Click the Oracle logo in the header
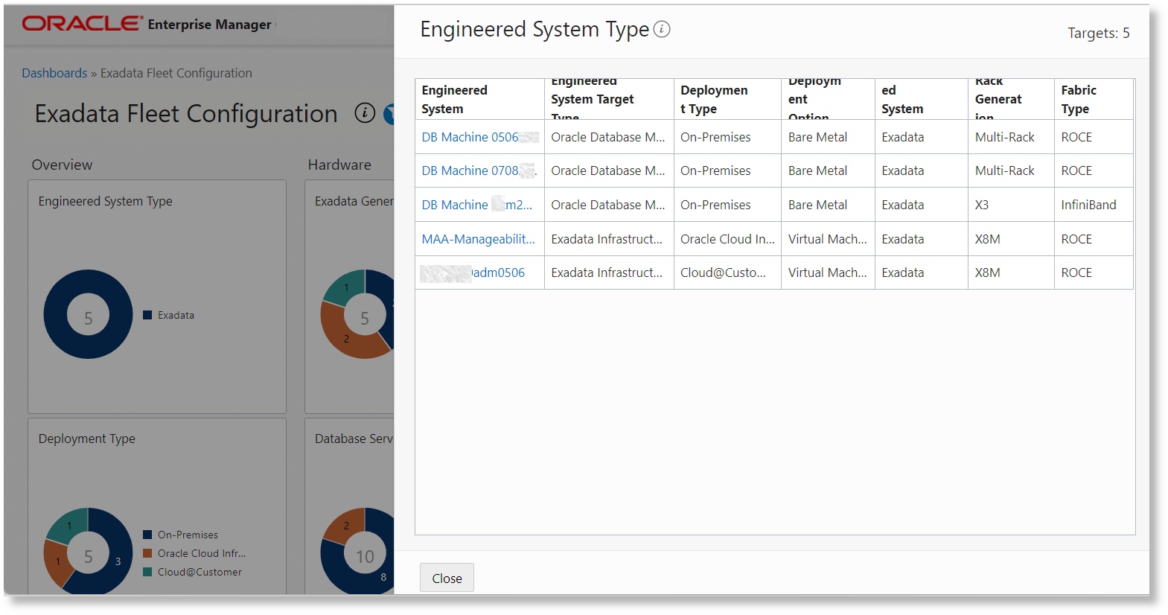1168x615 pixels. coord(82,24)
